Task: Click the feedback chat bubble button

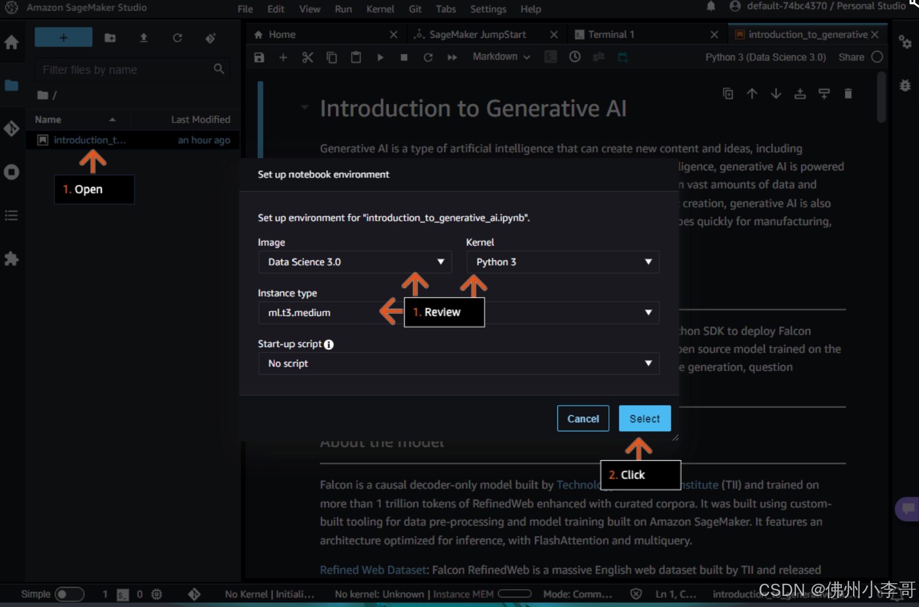Action: 908,508
